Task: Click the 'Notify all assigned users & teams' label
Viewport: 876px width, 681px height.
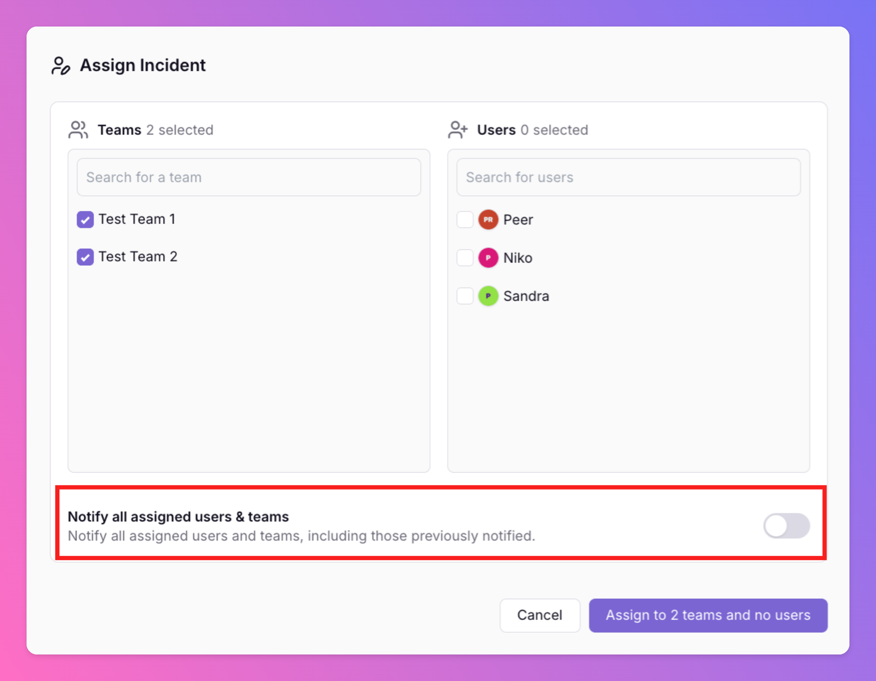Action: 178,517
